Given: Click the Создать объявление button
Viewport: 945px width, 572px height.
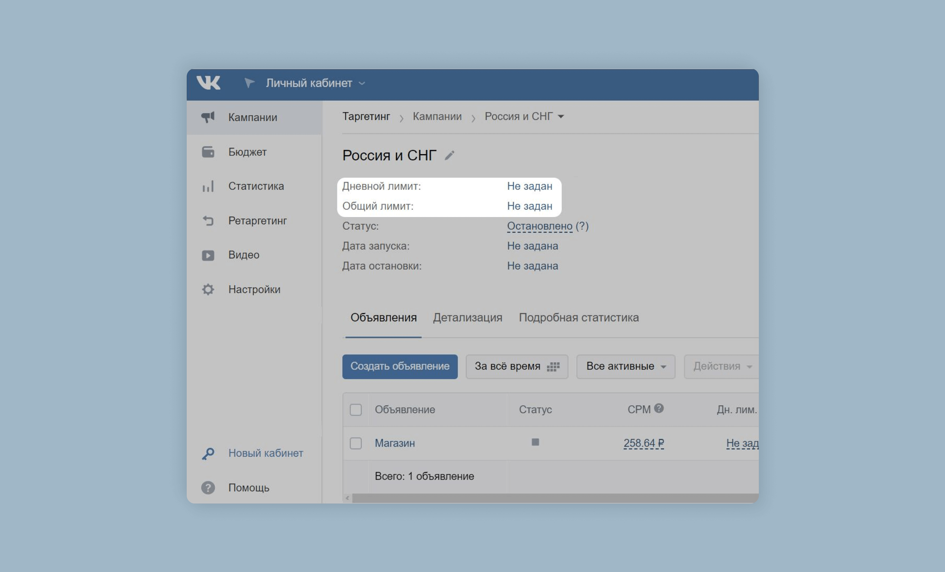Looking at the screenshot, I should point(400,366).
